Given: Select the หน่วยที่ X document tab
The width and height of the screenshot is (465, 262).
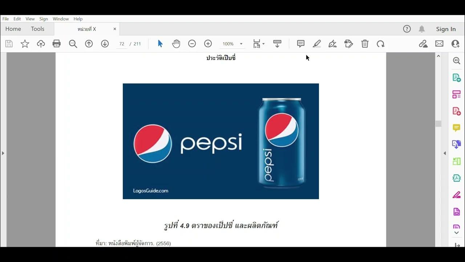Looking at the screenshot, I should tap(86, 29).
